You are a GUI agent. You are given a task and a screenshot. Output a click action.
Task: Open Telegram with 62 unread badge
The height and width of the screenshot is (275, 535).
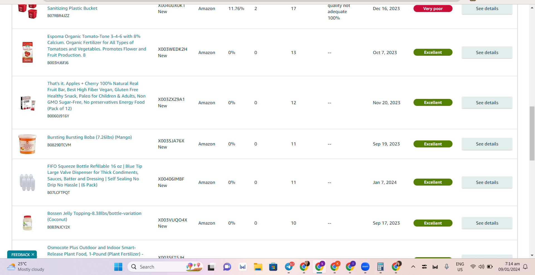click(289, 267)
